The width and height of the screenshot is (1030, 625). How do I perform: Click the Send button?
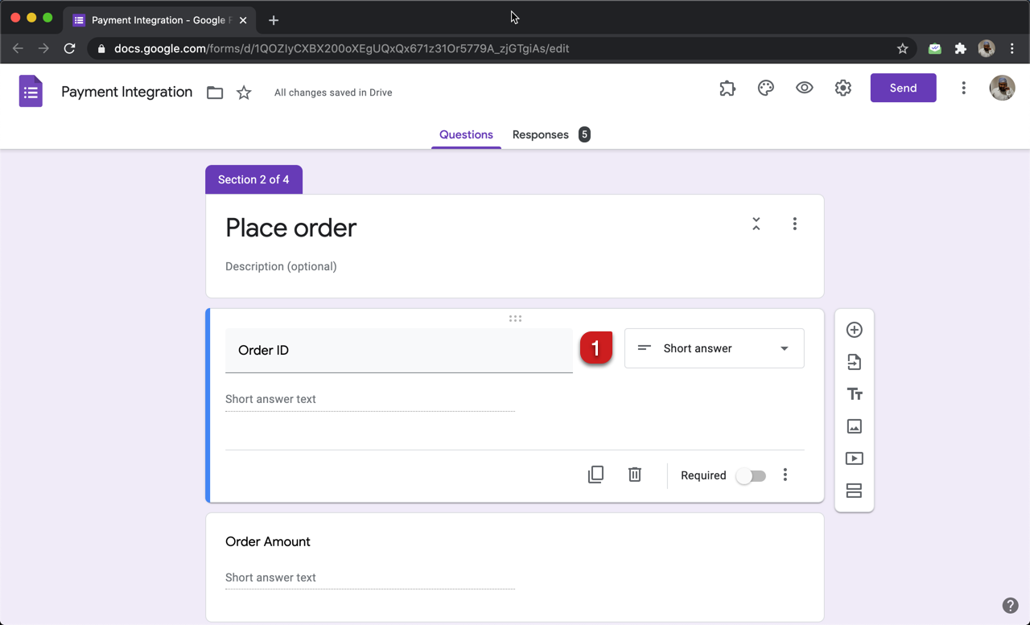click(903, 88)
